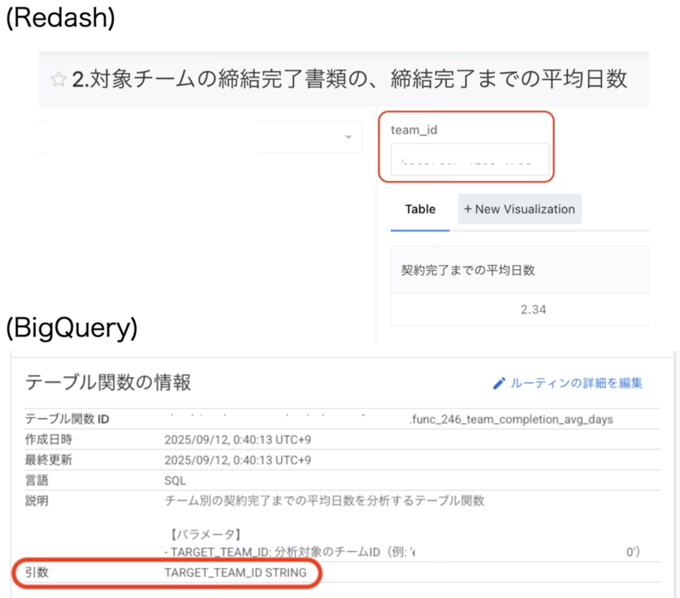Image resolution: width=680 pixels, height=598 pixels.
Task: Select the team_id parameter label
Action: (x=414, y=130)
